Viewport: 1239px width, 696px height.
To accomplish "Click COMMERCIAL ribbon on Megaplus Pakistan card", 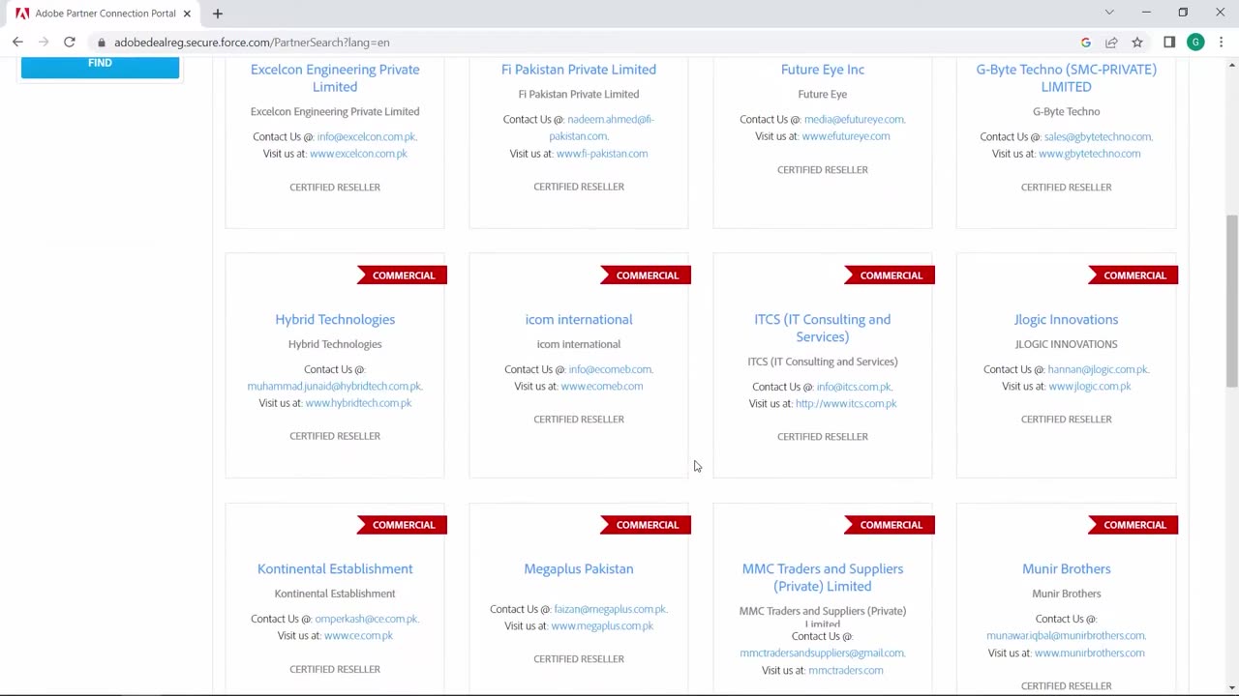I will point(647,525).
